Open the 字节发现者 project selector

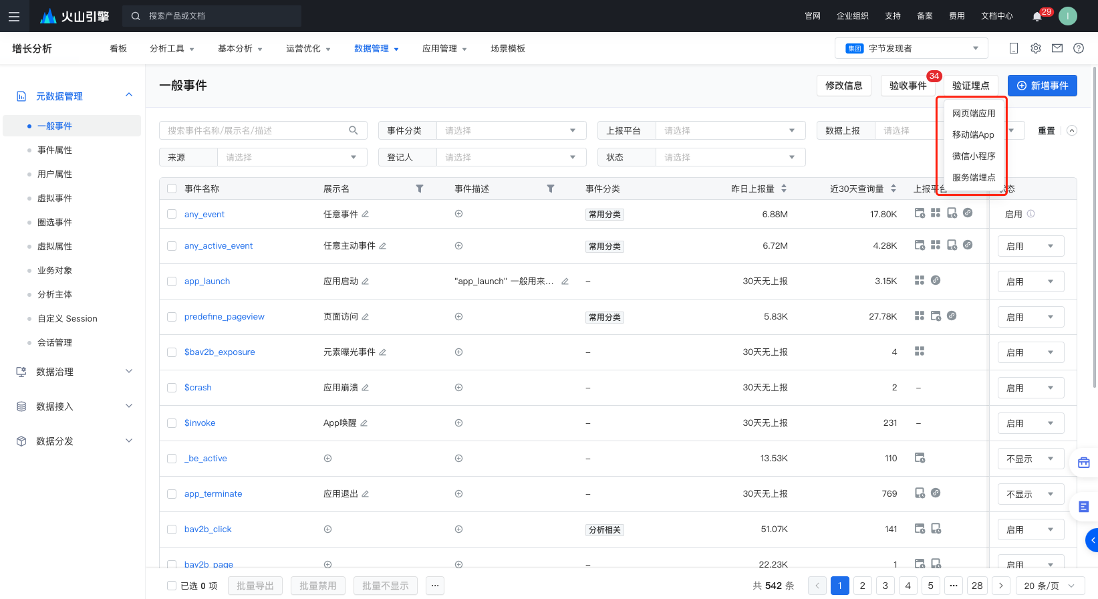(912, 48)
